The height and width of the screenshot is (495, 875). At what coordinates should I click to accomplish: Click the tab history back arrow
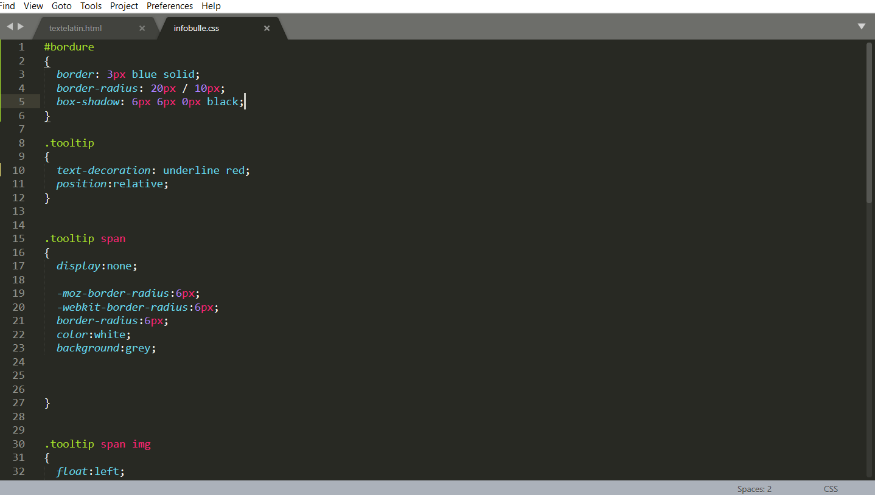click(10, 27)
